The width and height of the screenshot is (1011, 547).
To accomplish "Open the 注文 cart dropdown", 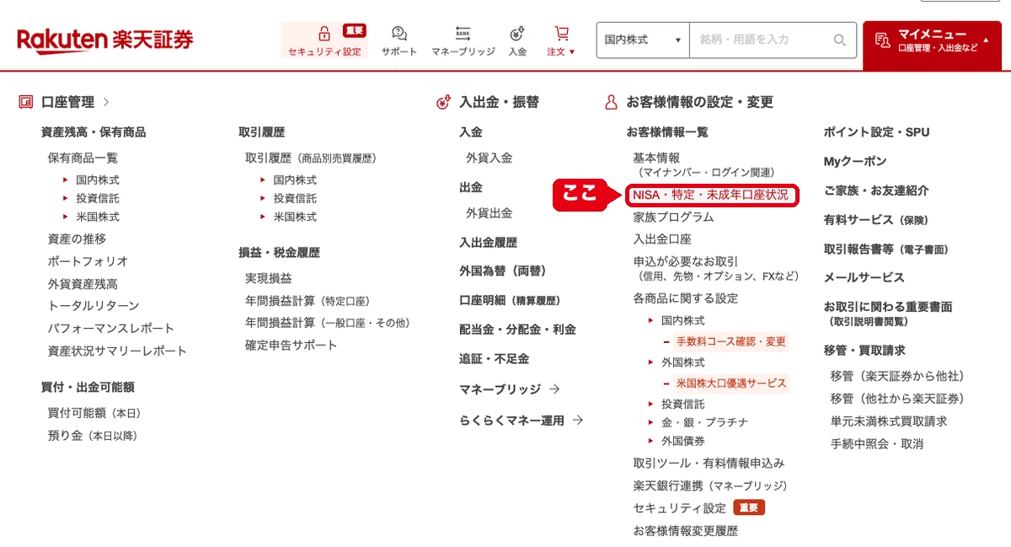I will (561, 40).
